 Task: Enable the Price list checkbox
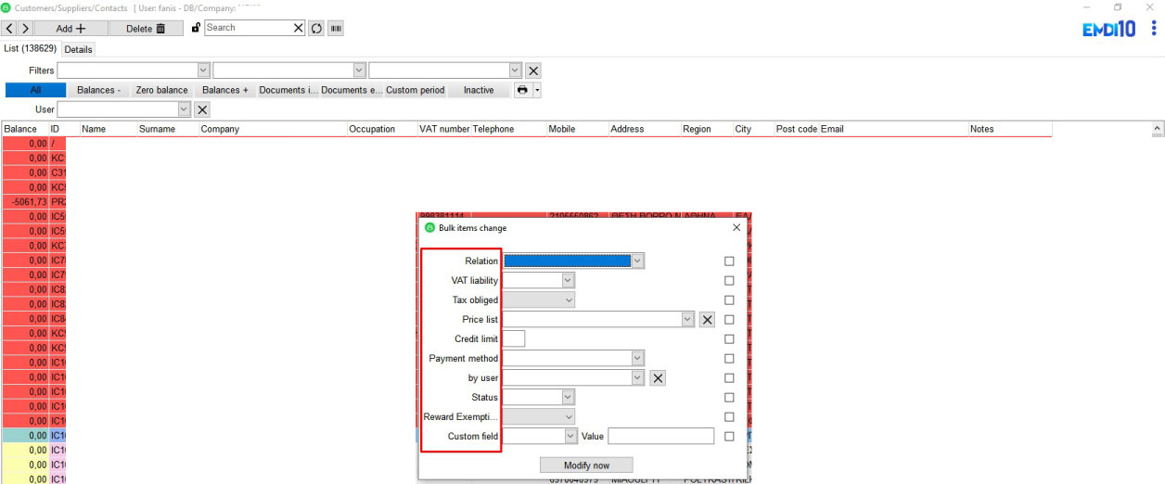[729, 320]
